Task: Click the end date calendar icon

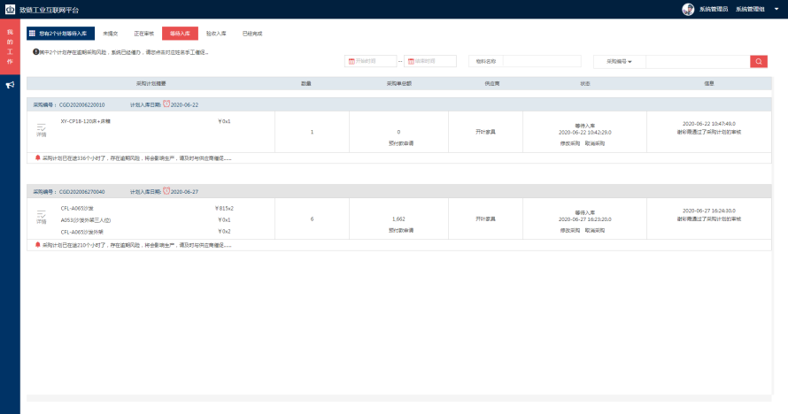Action: (411, 61)
